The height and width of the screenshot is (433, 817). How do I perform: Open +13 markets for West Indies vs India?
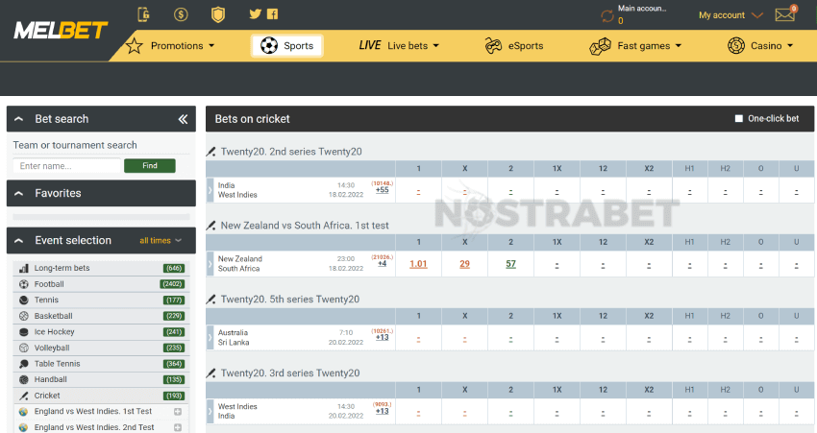coord(382,412)
